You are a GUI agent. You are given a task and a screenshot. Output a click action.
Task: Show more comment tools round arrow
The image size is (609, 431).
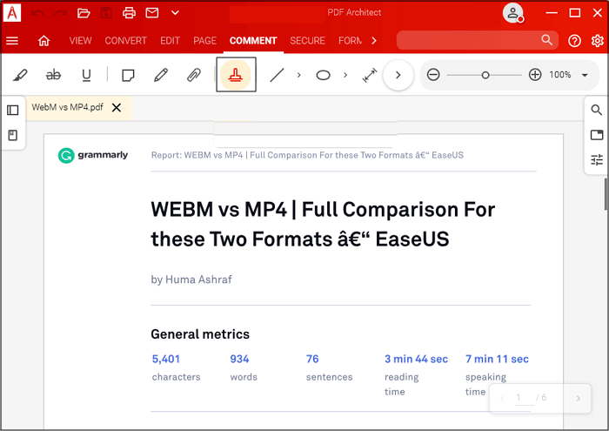coord(398,75)
